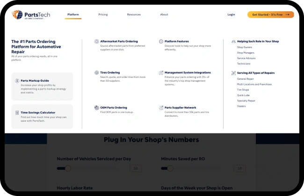The image size is (304, 196).
Task: Click the Platform Features clock icon
Action: 161,42
